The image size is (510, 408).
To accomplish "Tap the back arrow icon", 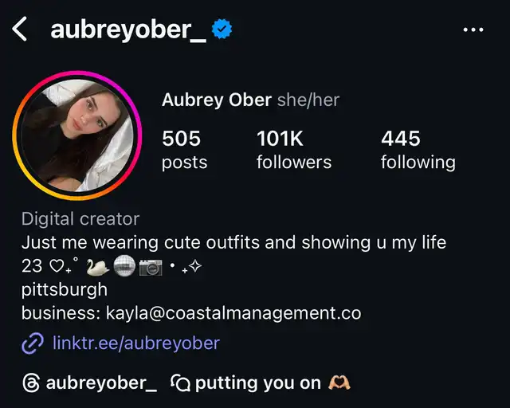I will 19,29.
